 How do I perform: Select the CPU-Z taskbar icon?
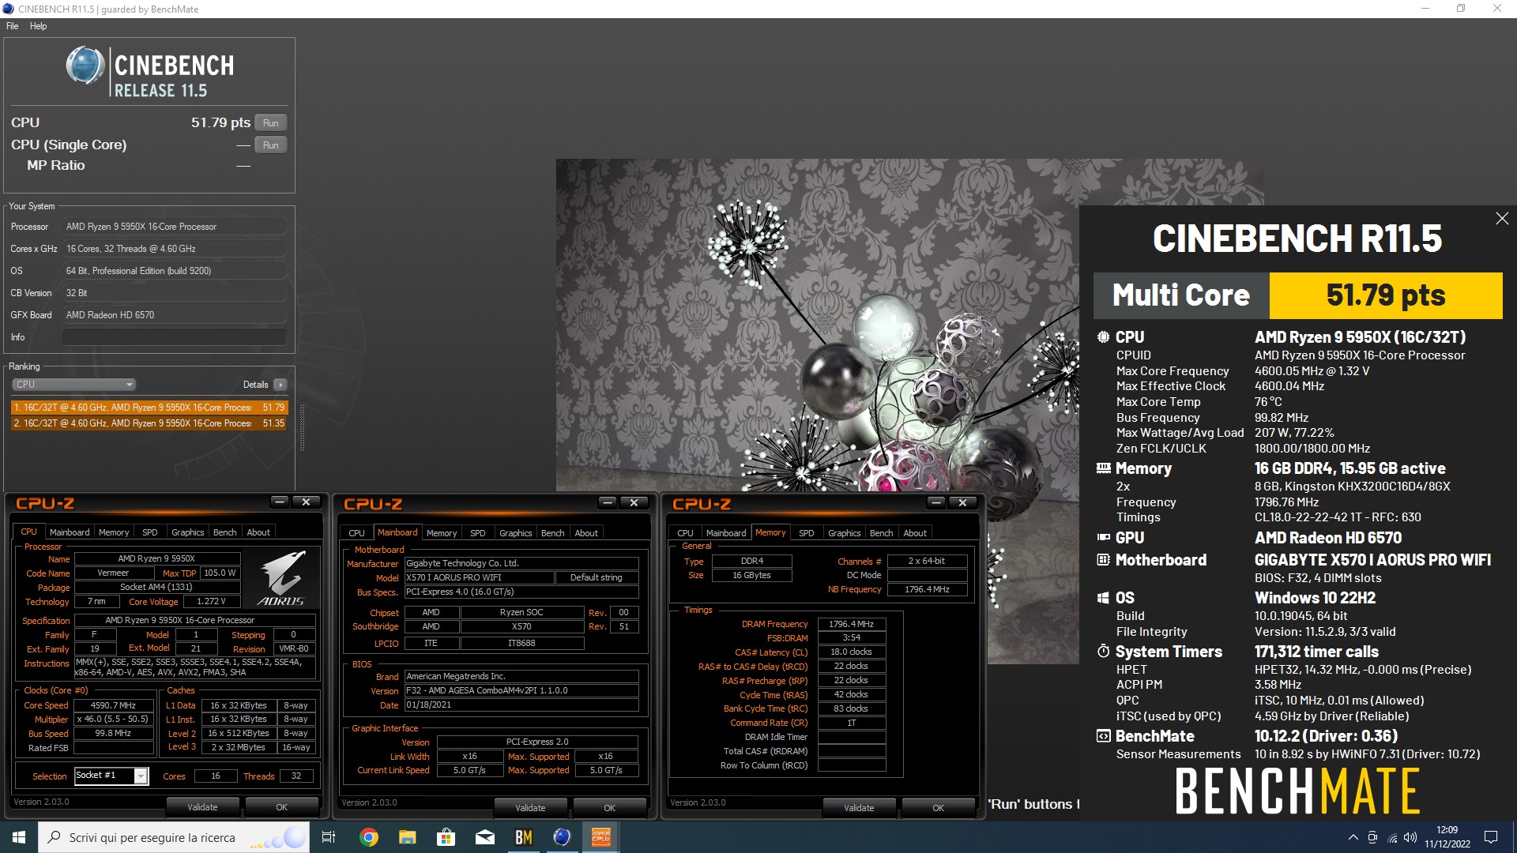[600, 837]
